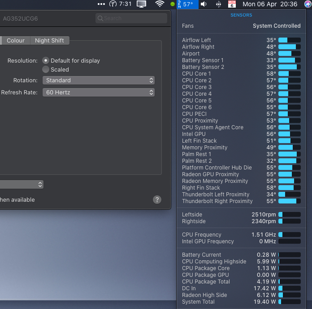This screenshot has height=309, width=312.
Task: Select the Battery Sensor 1 row
Action: [241, 60]
